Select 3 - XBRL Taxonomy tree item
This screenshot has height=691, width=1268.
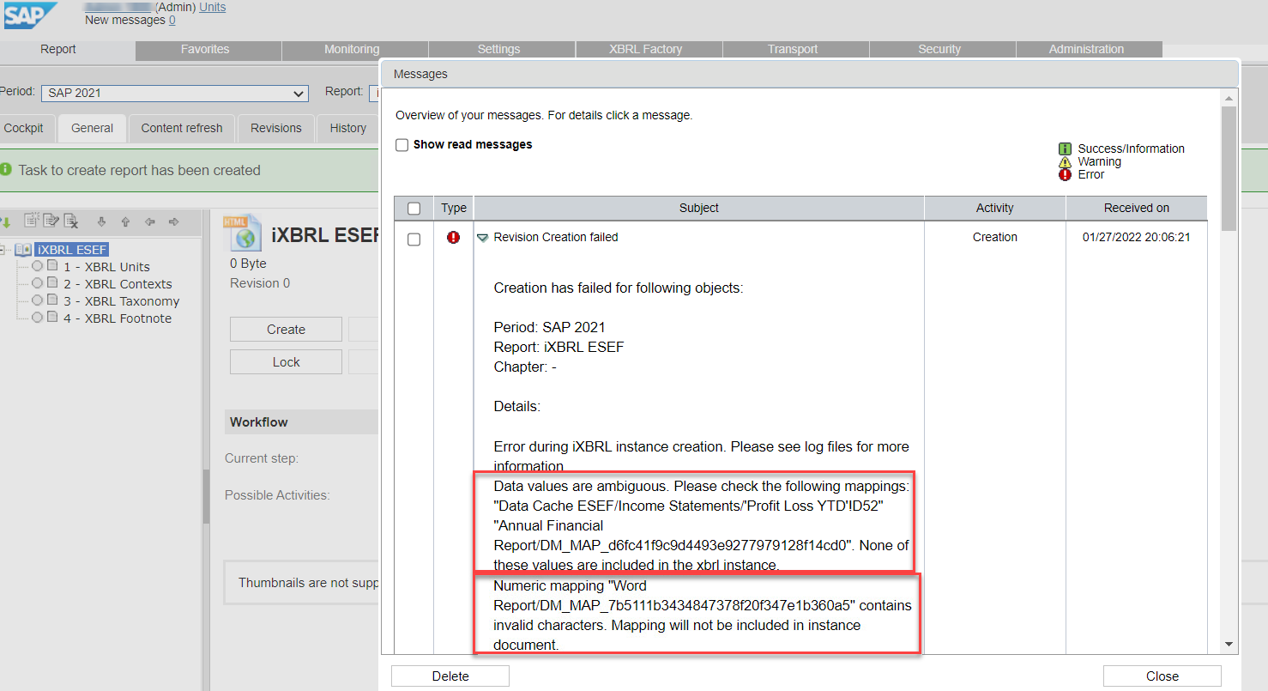(122, 301)
